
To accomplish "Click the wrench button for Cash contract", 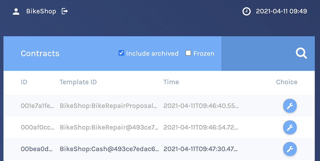I will point(290,149).
